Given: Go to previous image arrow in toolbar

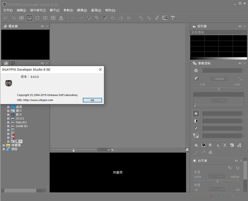Looking at the screenshot, I should tap(6, 18).
